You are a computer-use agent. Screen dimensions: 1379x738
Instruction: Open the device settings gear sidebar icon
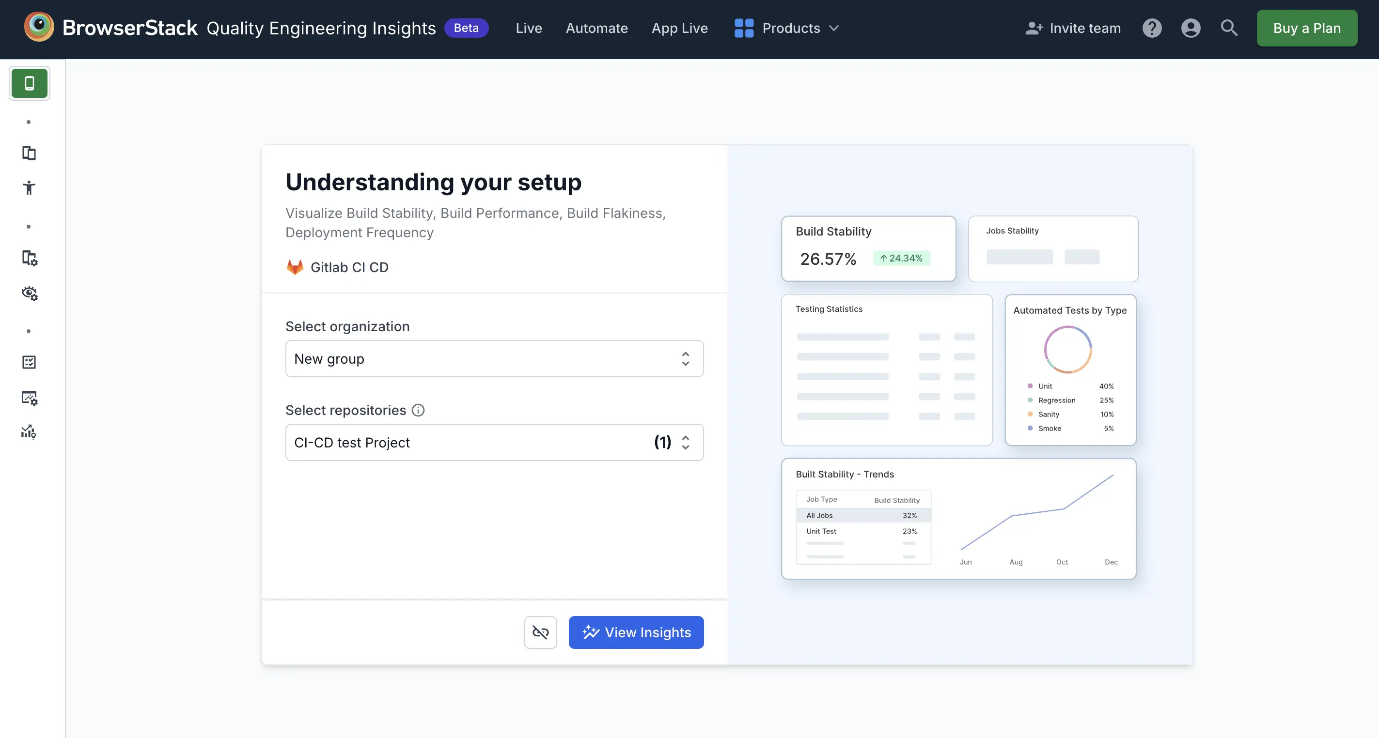[30, 258]
